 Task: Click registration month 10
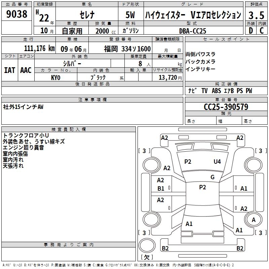[x=44, y=31]
